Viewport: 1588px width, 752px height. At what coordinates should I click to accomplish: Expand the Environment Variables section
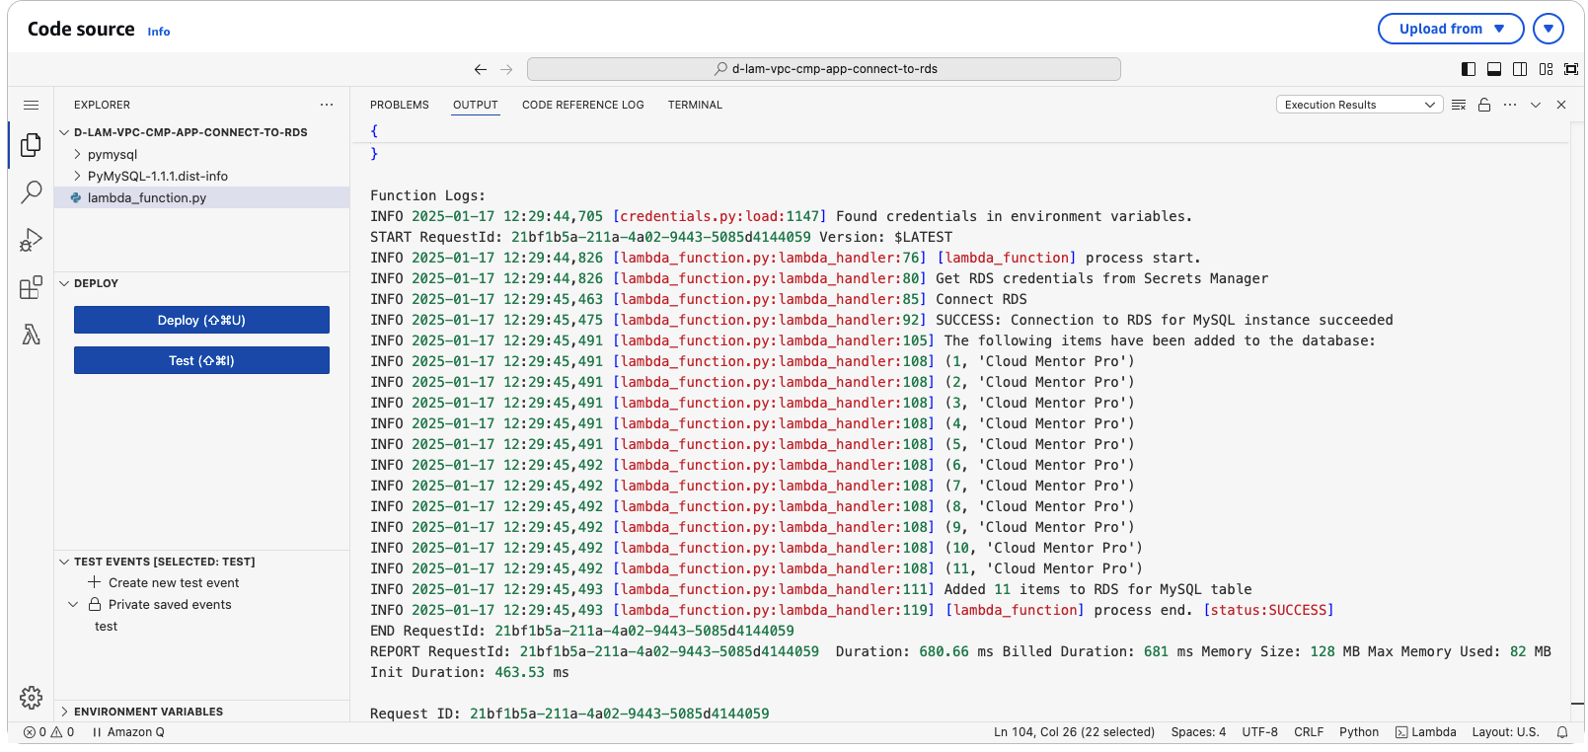[x=148, y=712]
